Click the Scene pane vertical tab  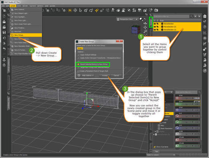coord(151,22)
